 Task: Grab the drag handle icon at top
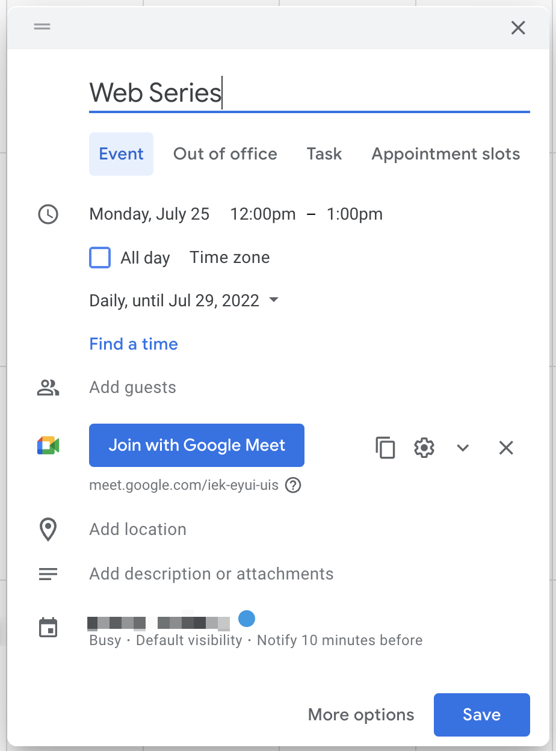[x=42, y=26]
